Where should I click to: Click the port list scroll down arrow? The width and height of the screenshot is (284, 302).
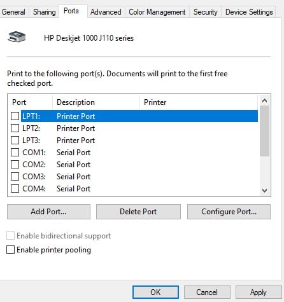click(x=264, y=191)
